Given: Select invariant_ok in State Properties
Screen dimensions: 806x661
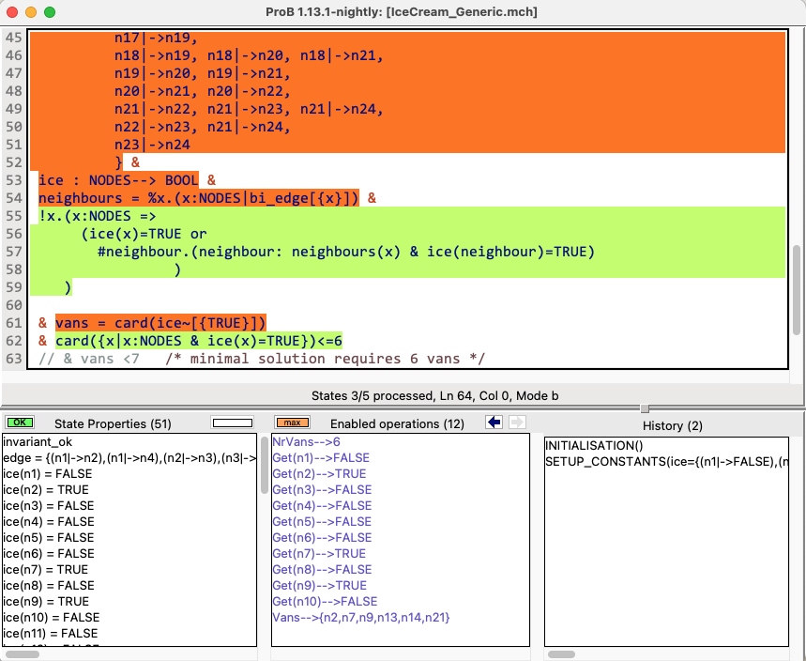Looking at the screenshot, I should point(38,441).
